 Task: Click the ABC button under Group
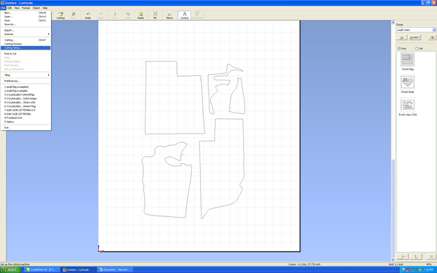click(x=415, y=37)
